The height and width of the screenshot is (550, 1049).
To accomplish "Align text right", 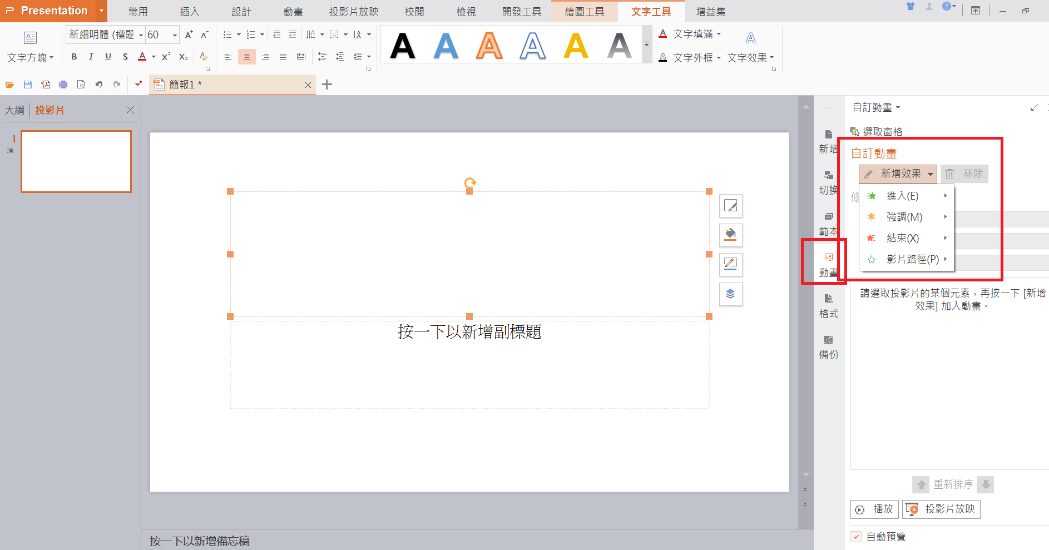I will [265, 57].
